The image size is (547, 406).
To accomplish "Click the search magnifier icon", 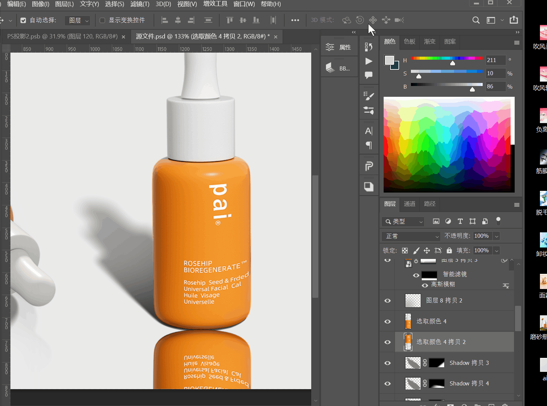I will pos(476,20).
